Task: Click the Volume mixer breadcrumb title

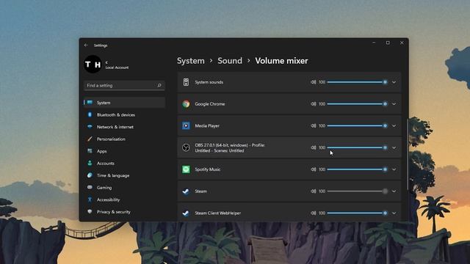Action: [281, 61]
